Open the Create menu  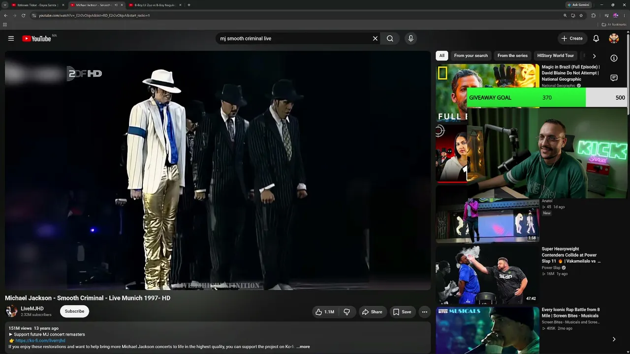pos(572,38)
